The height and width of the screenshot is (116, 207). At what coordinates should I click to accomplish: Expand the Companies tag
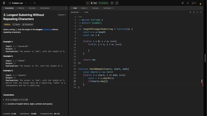click(x=27, y=24)
